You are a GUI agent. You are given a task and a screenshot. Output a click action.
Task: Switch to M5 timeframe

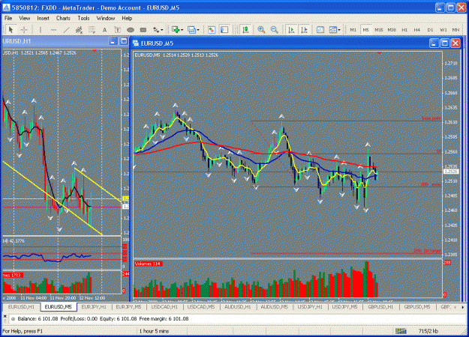[x=365, y=30]
